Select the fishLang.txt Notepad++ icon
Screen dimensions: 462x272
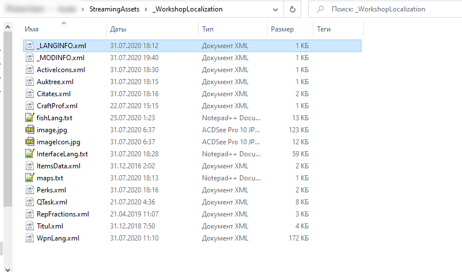(x=30, y=117)
